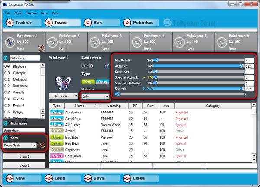Select the Captivate move row

pyautogui.click(x=150, y=150)
